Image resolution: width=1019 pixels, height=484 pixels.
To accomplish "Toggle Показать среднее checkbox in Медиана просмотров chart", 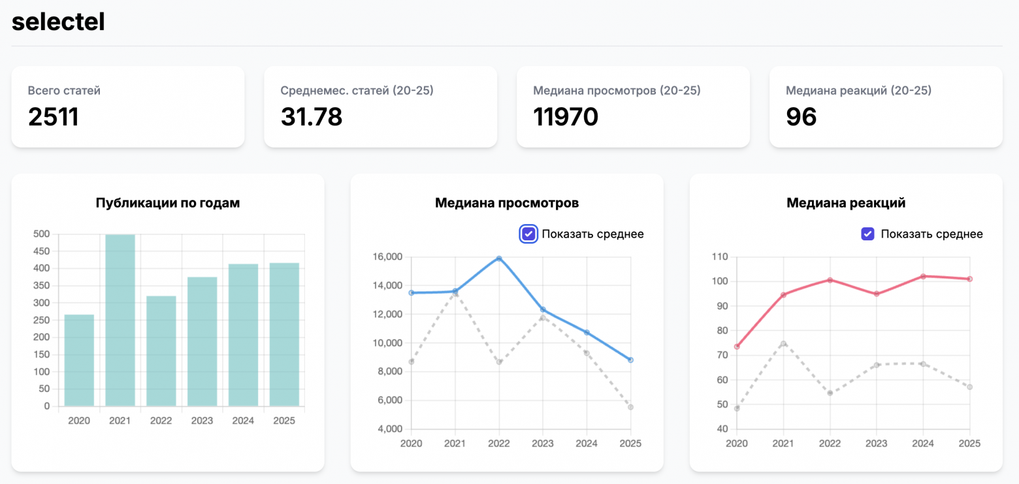I will [x=528, y=234].
